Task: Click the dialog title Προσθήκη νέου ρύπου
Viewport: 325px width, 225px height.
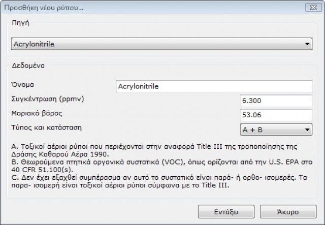Action: pos(44,8)
